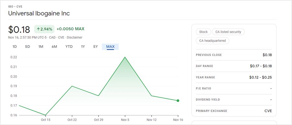Click the $0.17 - $0.18 day range value
Viewport: 292px width, 125px height.
point(261,66)
